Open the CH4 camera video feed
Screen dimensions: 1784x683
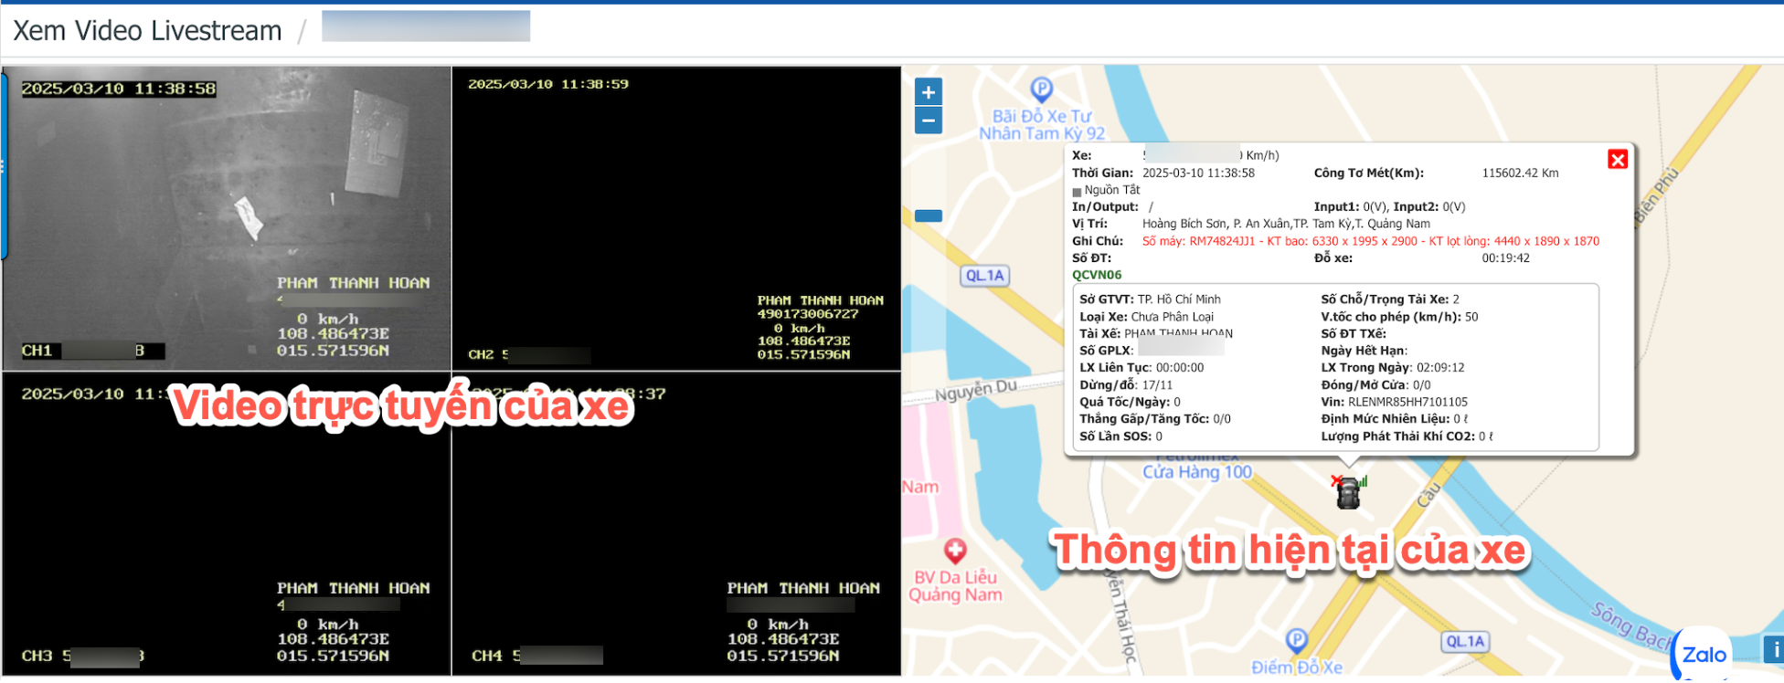coord(676,524)
